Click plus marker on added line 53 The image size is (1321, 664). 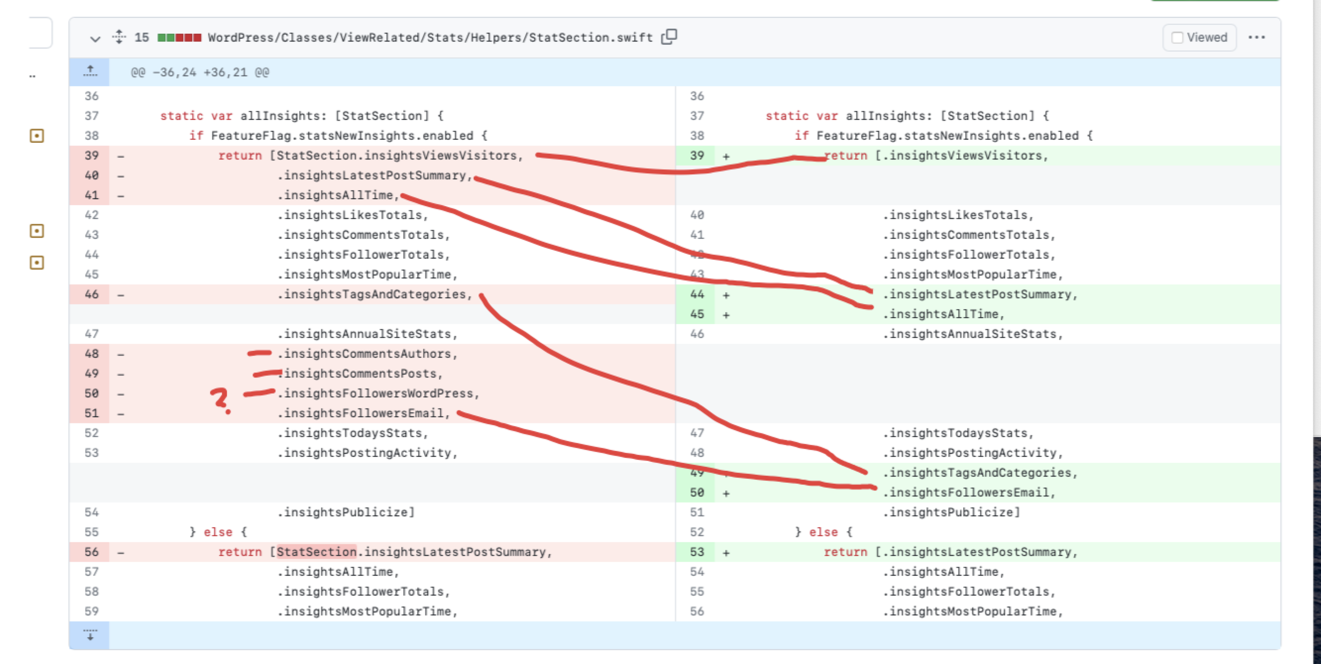click(x=726, y=553)
